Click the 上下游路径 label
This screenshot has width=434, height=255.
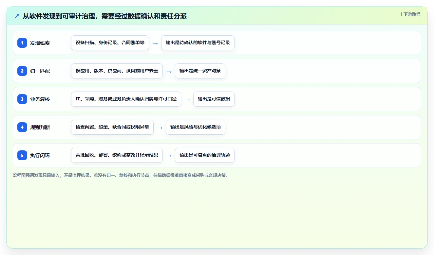[x=410, y=14]
